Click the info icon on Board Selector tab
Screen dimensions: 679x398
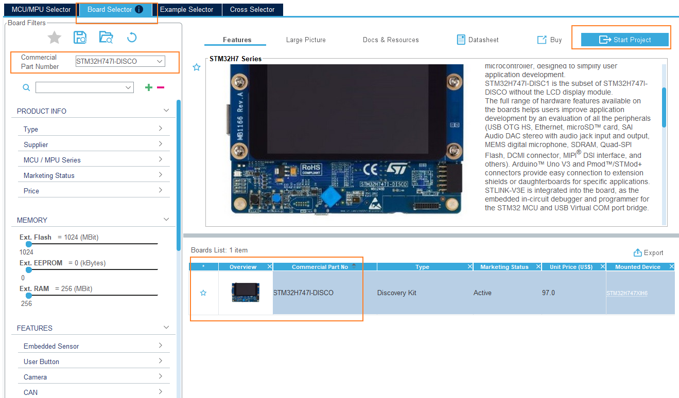139,9
